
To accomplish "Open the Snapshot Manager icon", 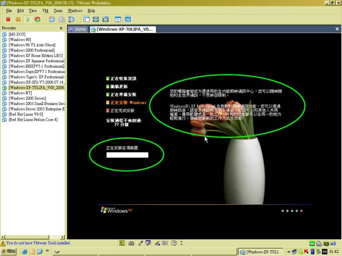I will (71, 19).
